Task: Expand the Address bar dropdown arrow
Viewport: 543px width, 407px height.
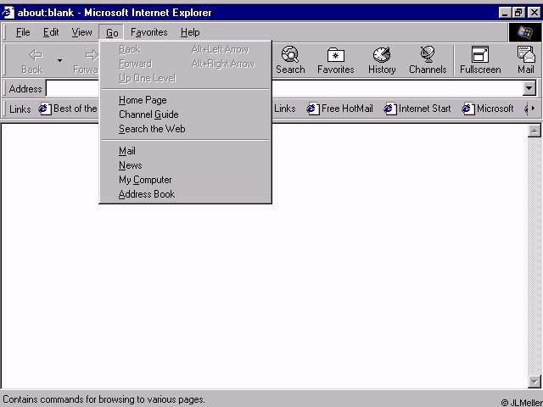Action: (x=529, y=88)
